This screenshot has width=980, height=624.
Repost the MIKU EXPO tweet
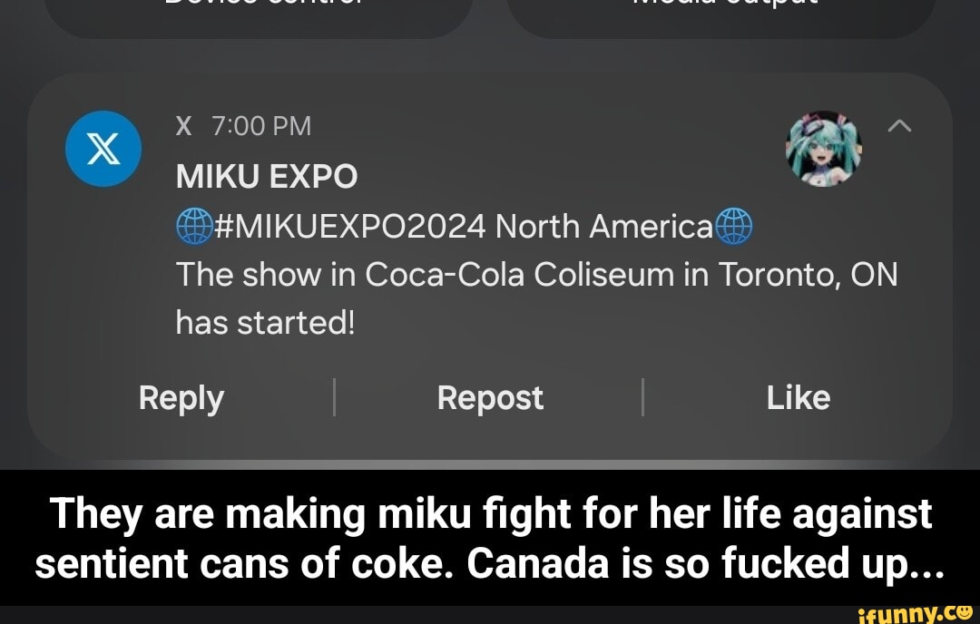tap(490, 397)
